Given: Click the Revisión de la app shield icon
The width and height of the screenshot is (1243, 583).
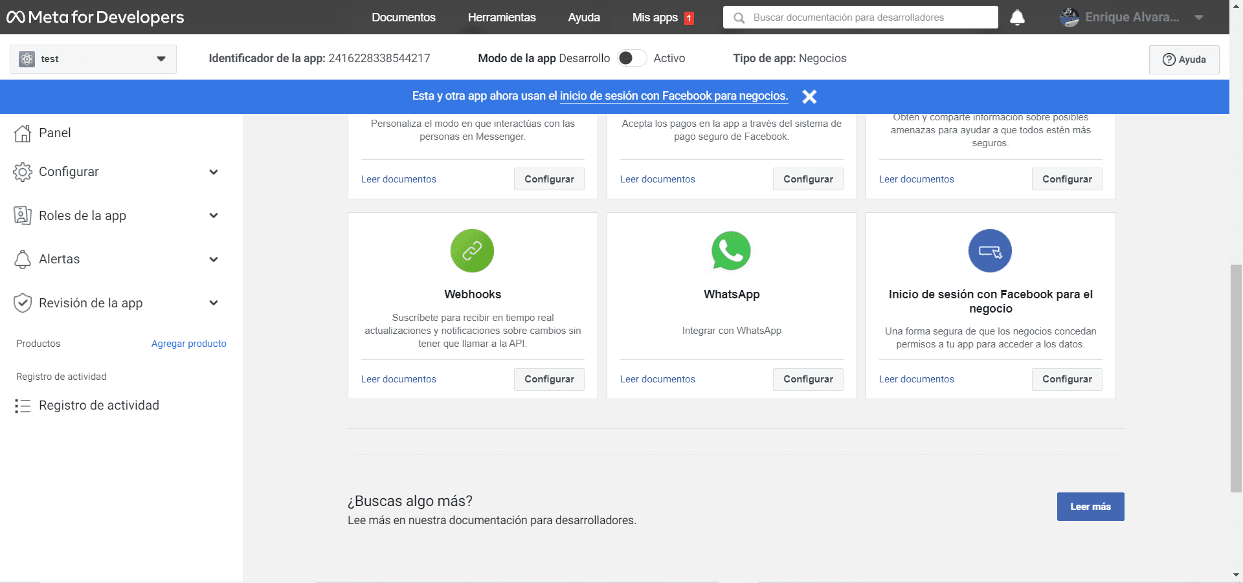Looking at the screenshot, I should click(x=23, y=303).
